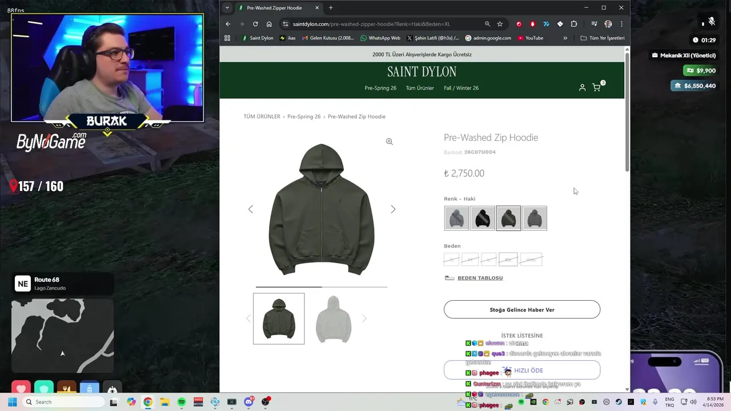Go to Chrome home page

click(269, 24)
